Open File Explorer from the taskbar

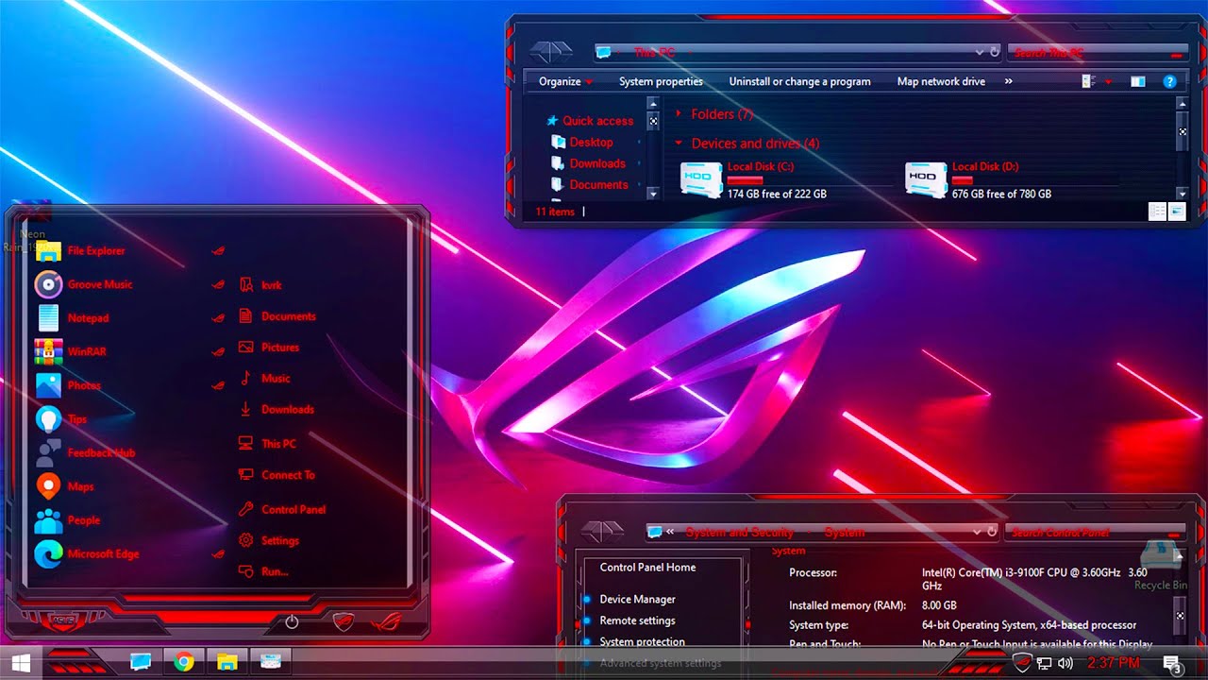point(226,662)
